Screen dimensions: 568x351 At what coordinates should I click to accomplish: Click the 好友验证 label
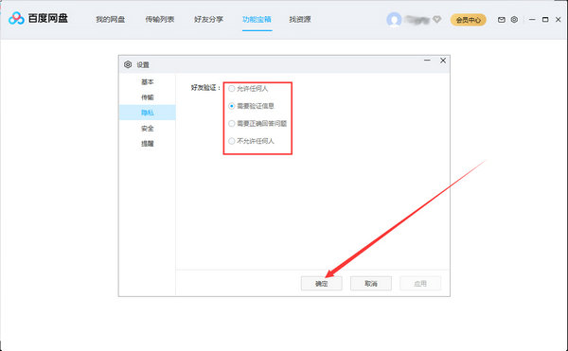[205, 88]
